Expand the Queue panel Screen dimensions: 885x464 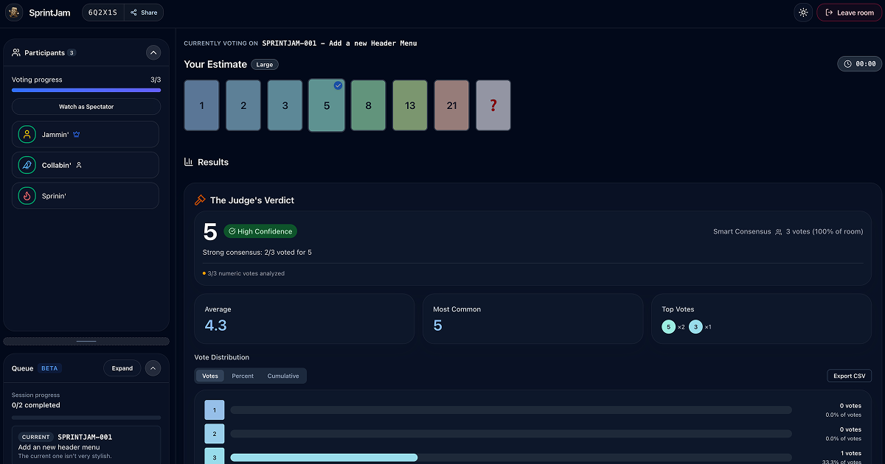click(122, 368)
